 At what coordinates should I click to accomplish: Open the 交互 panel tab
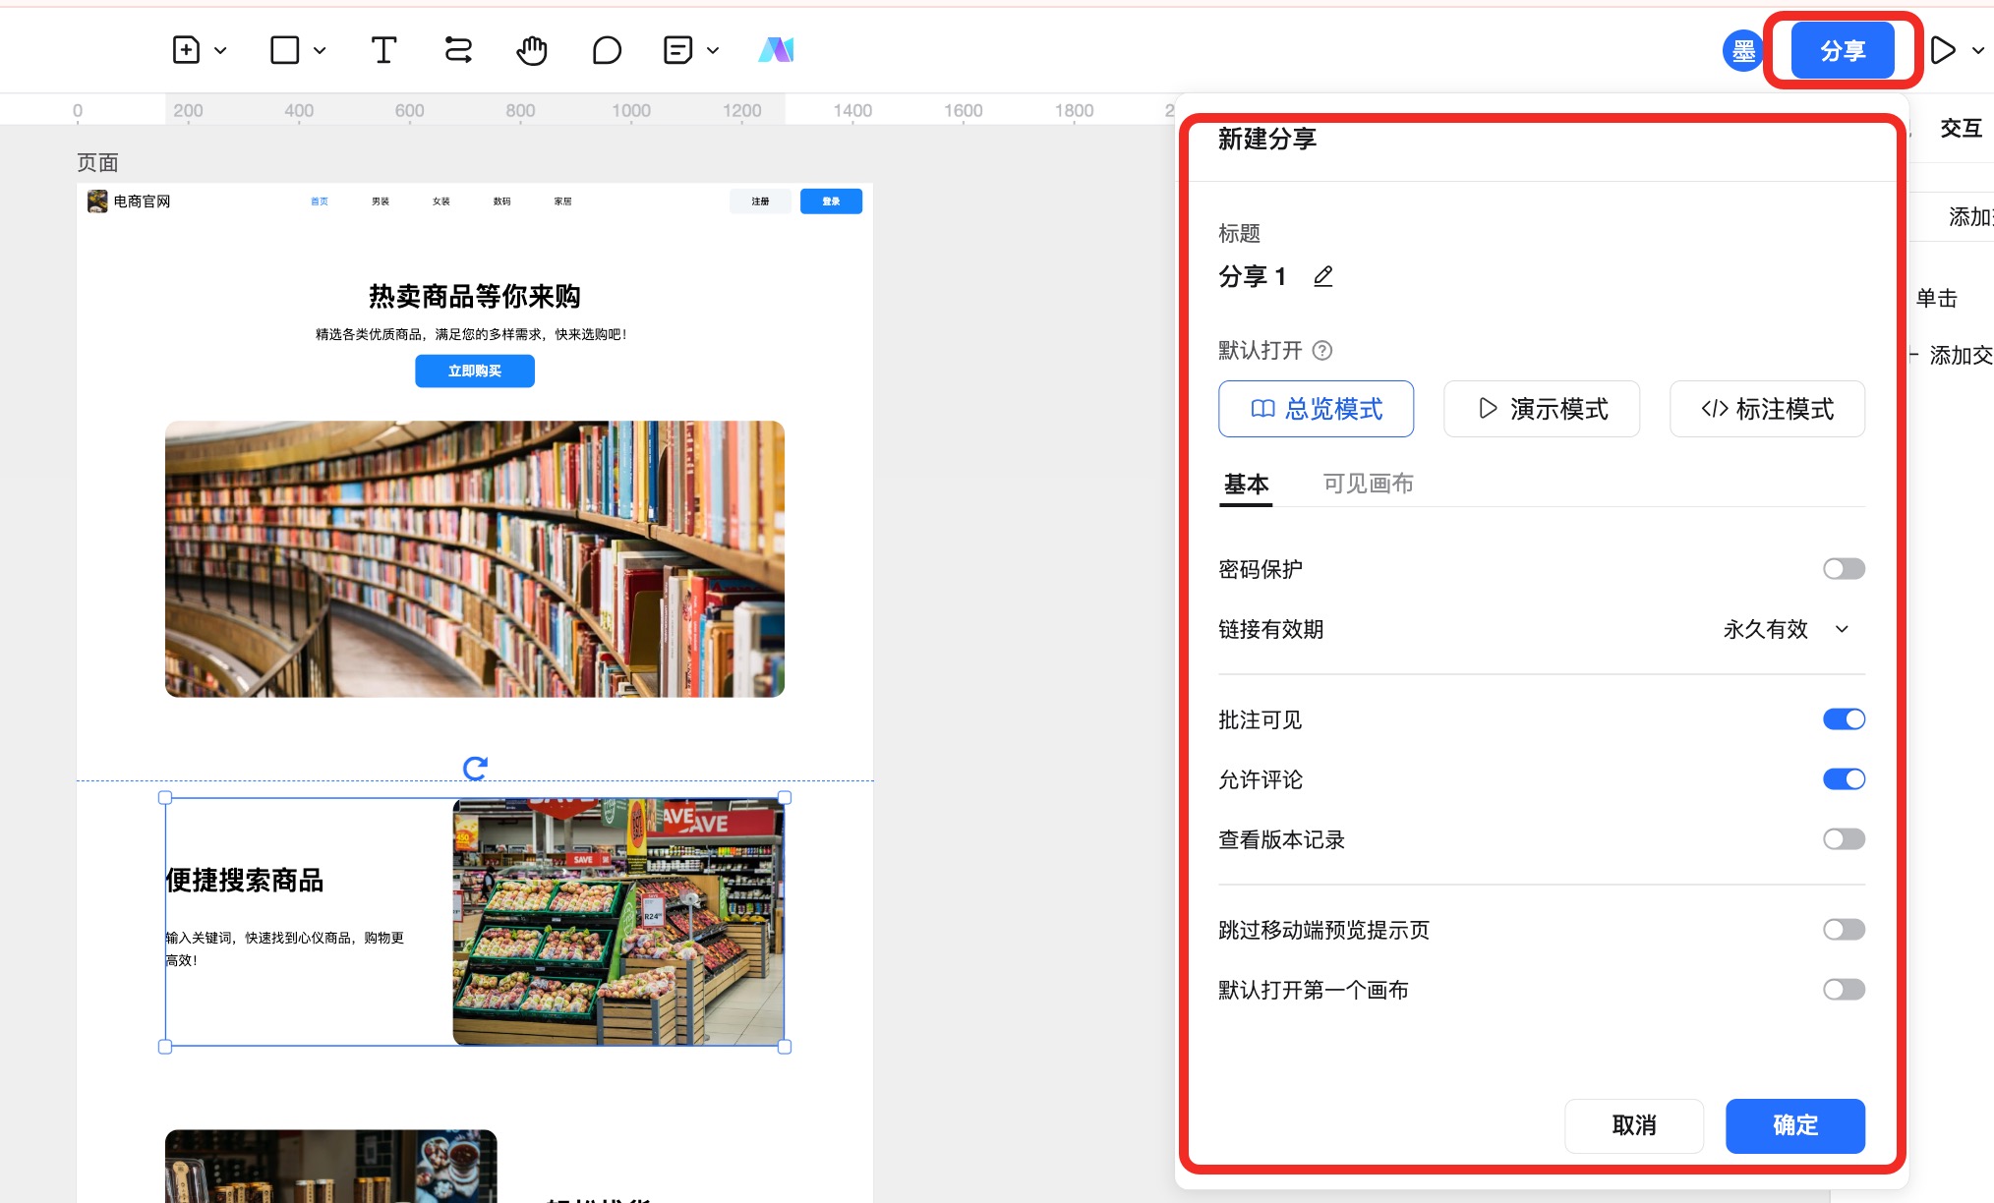click(x=1961, y=128)
